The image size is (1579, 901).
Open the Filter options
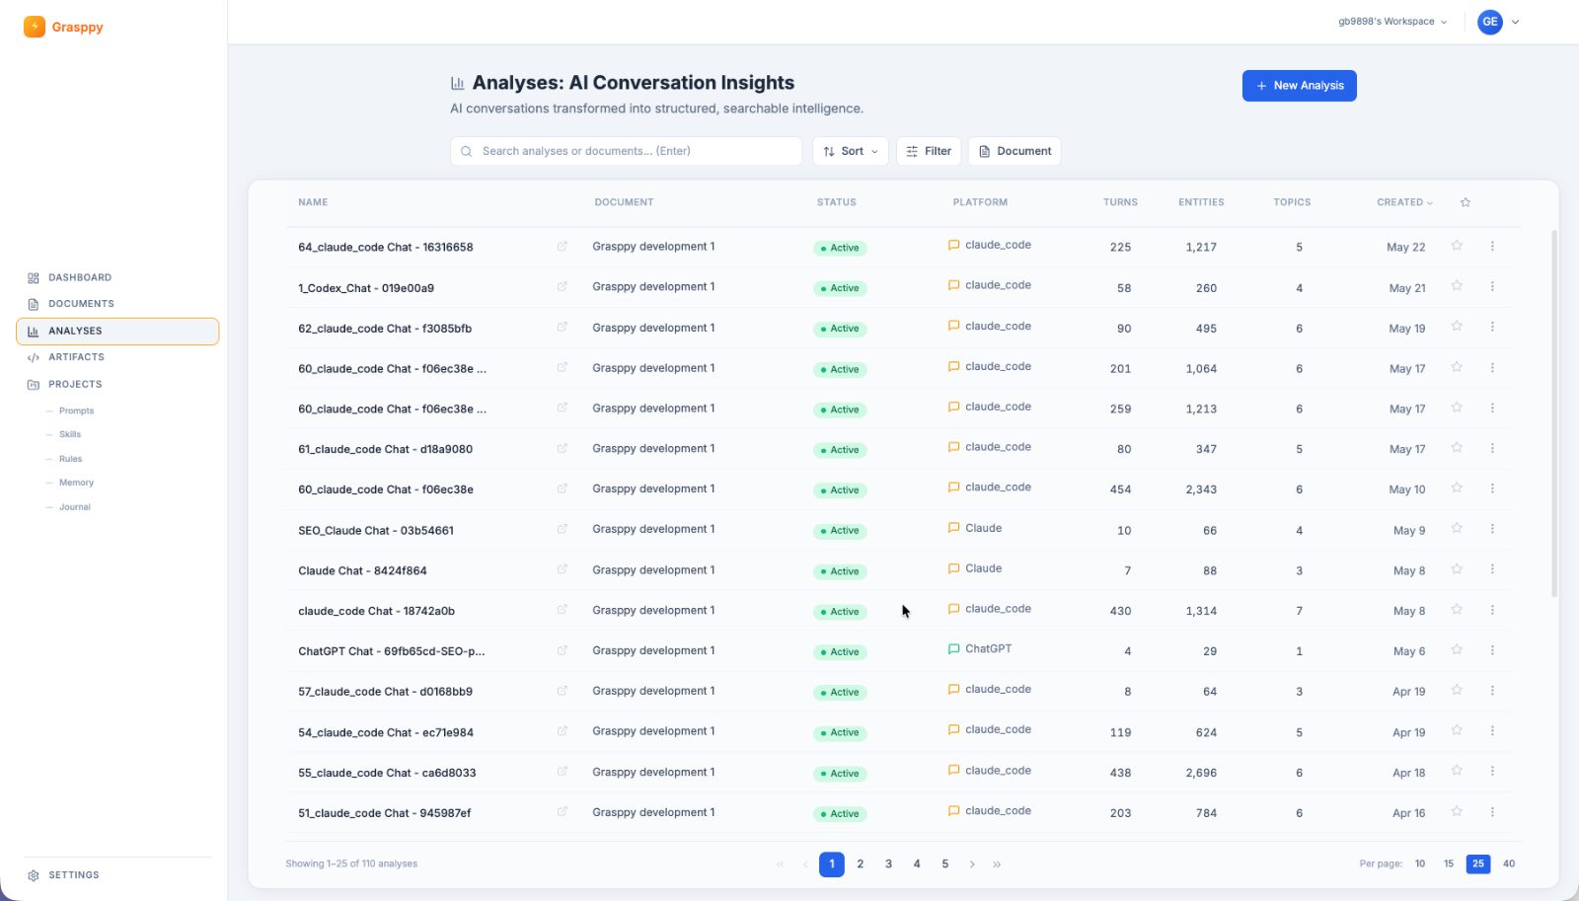point(929,151)
